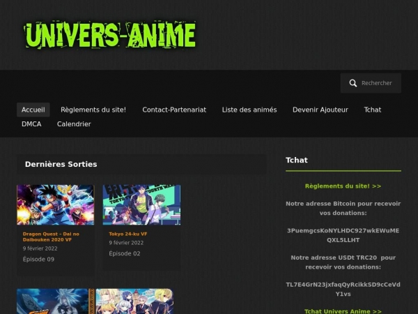
Task: Click the search magnifier icon
Action: click(353, 83)
